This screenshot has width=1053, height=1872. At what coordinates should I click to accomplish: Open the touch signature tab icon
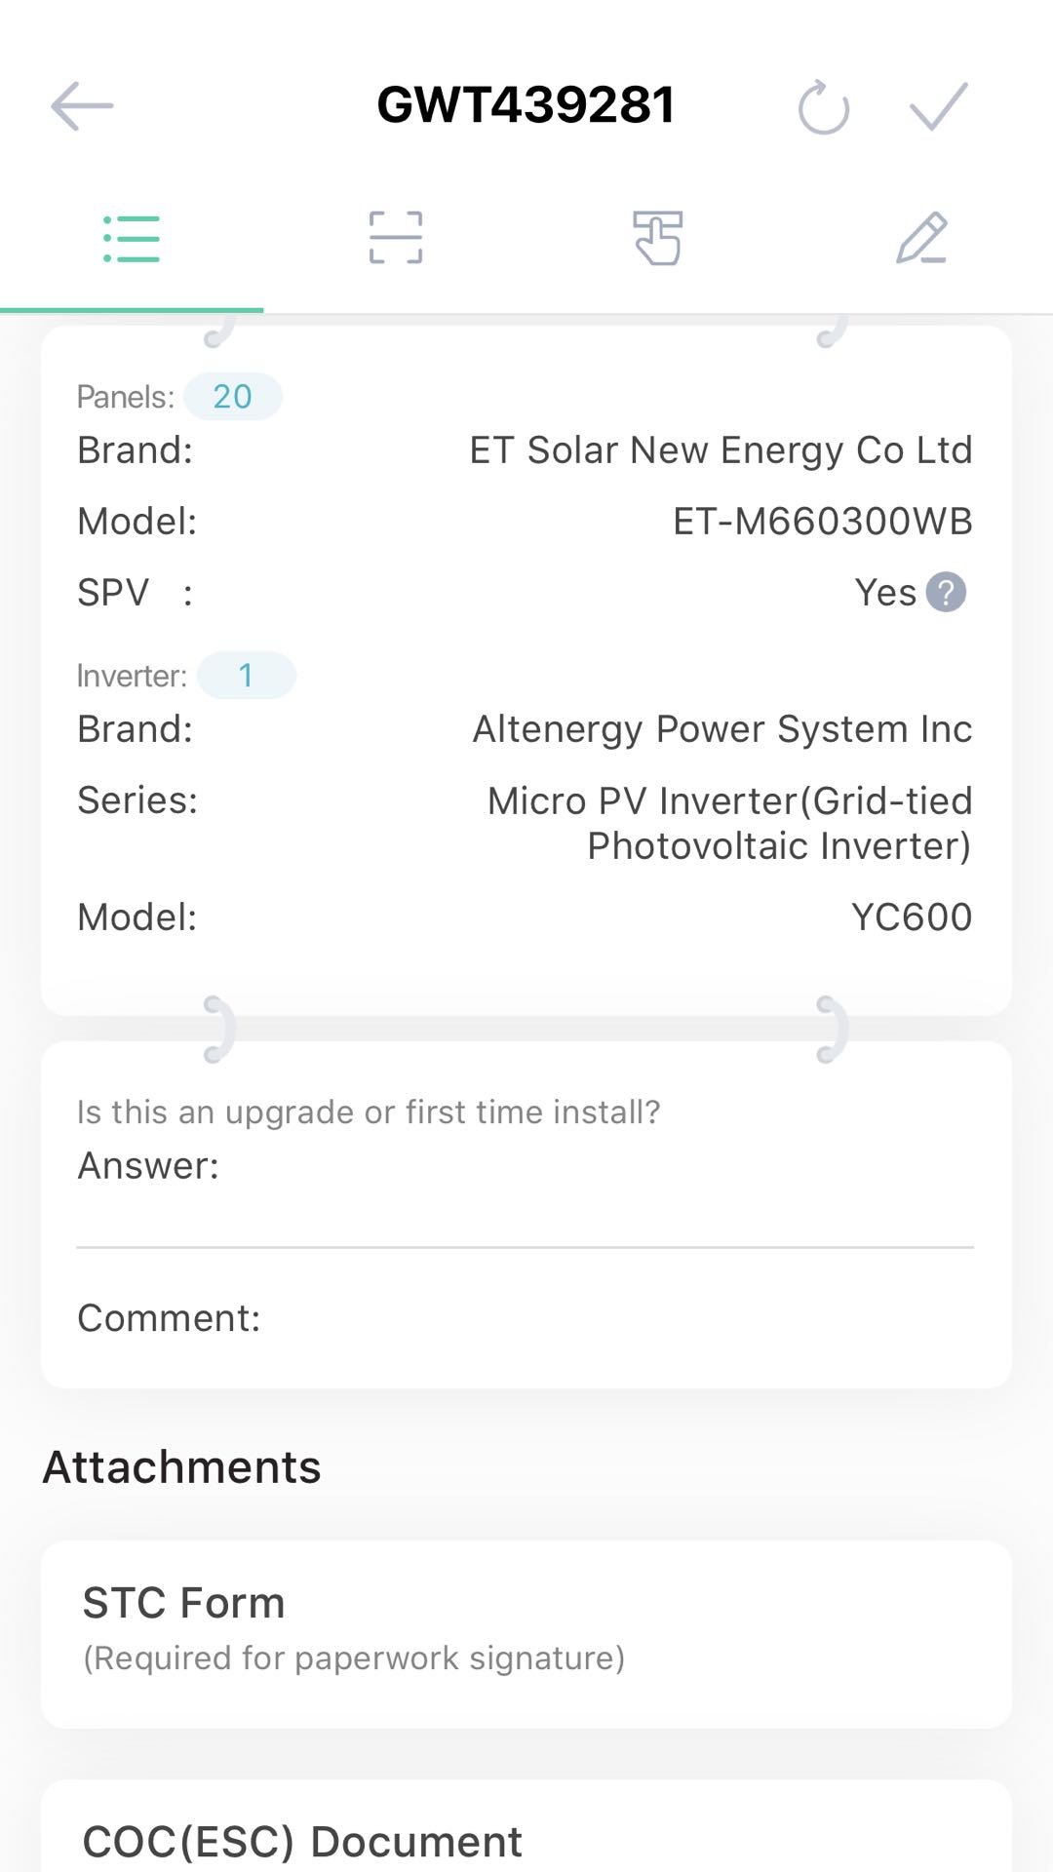point(658,239)
